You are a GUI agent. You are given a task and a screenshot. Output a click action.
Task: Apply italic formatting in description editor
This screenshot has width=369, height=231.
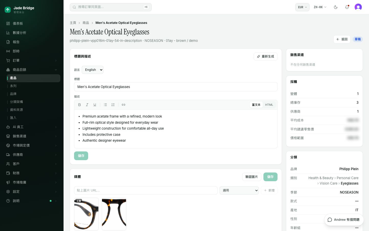[x=87, y=105]
